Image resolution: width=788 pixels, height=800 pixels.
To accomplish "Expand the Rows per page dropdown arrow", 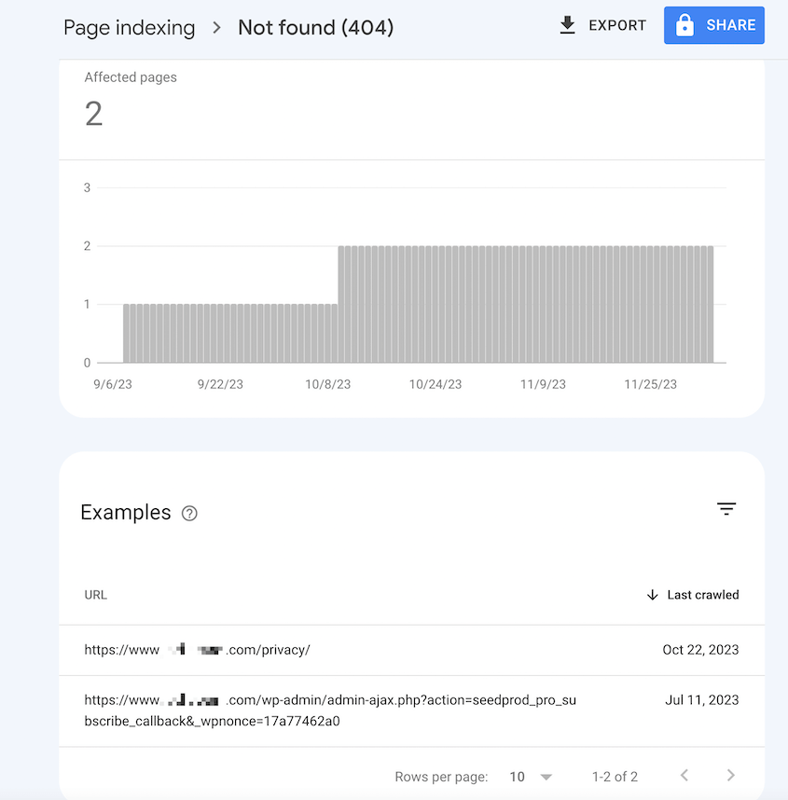I will [546, 777].
